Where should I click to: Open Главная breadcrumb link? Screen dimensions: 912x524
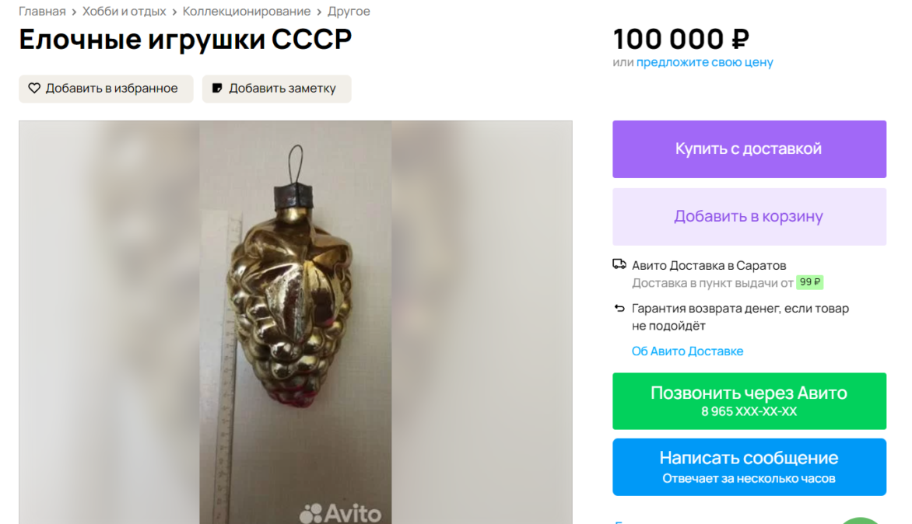point(42,12)
